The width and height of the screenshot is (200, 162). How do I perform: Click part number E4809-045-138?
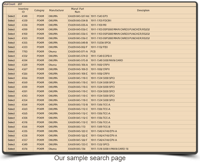click(x=77, y=149)
